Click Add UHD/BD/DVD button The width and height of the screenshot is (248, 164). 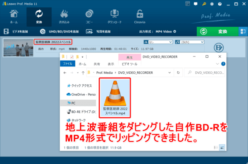[x=59, y=32]
